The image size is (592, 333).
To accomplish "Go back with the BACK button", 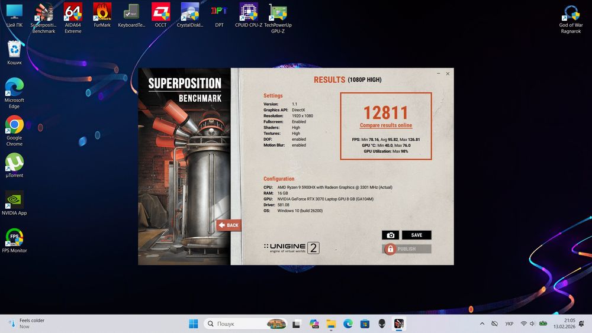I will point(229,225).
